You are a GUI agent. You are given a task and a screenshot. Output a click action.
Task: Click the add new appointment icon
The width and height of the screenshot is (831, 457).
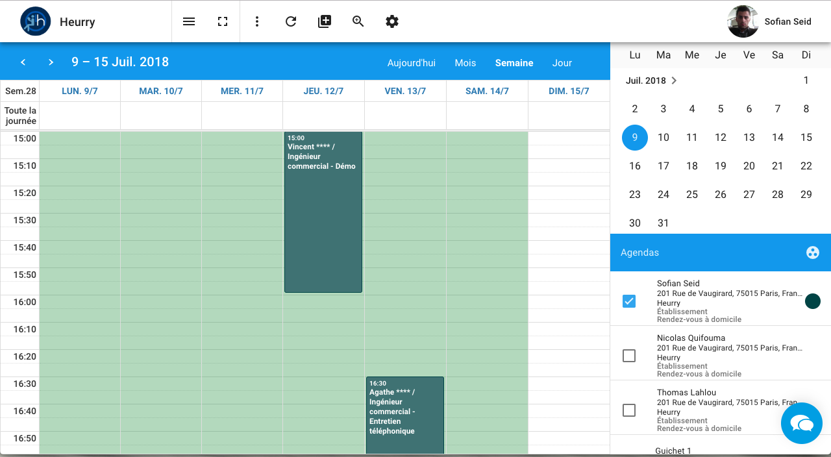pos(325,21)
